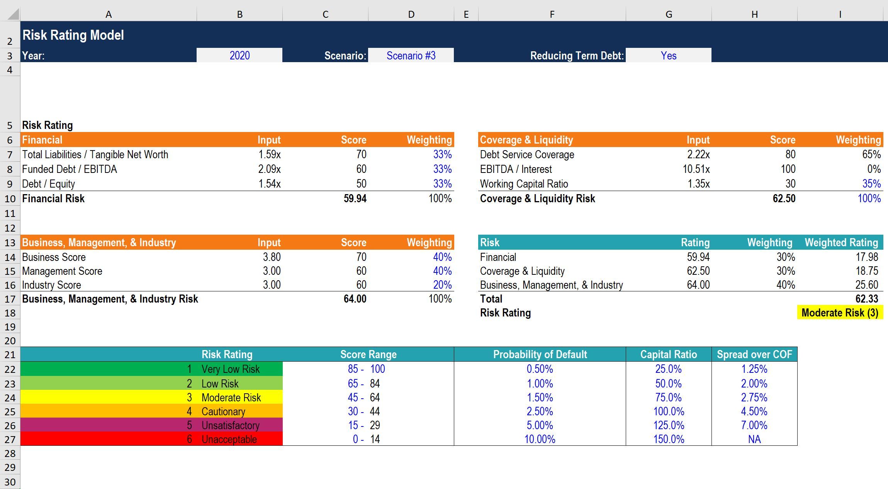The image size is (888, 489).
Task: Click the red Unacceptable rating cell
Action: pyautogui.click(x=229, y=439)
